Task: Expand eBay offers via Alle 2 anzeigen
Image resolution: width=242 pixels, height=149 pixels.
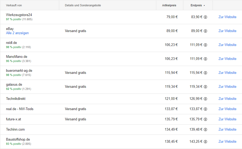Action: [17, 33]
